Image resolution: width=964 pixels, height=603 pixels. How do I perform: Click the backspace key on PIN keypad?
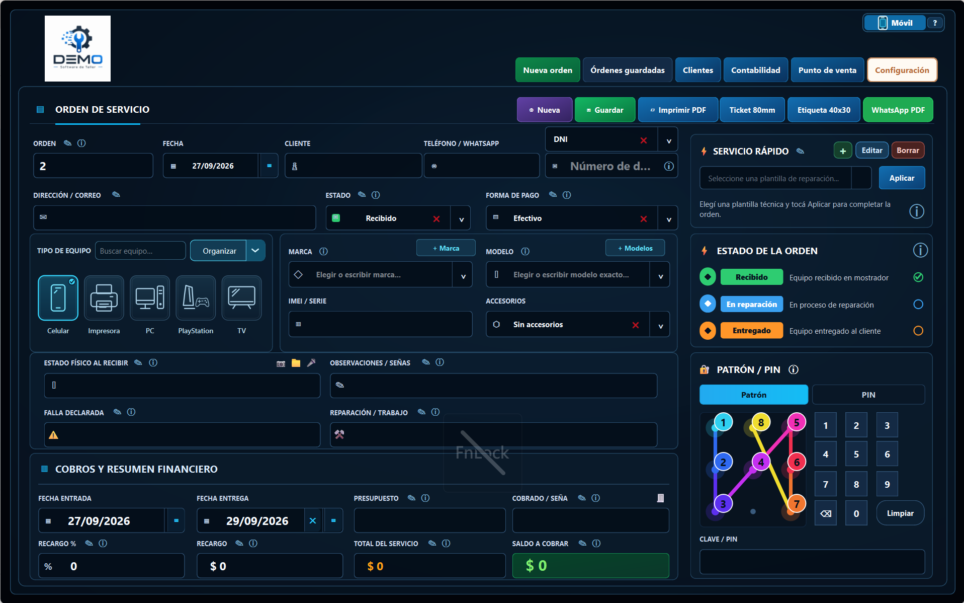826,513
